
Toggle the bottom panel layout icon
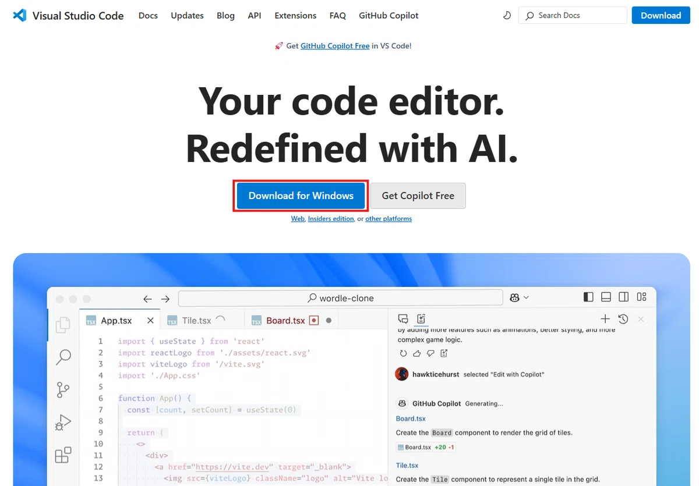[x=606, y=297]
